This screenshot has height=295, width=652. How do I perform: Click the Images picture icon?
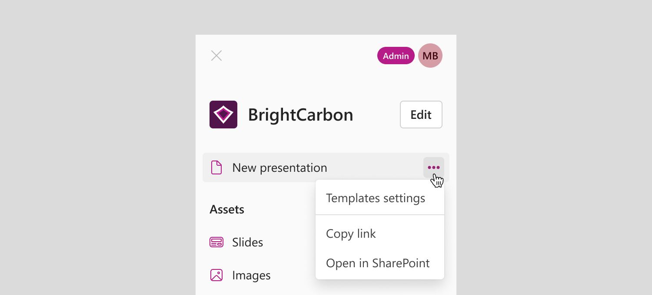pyautogui.click(x=216, y=275)
